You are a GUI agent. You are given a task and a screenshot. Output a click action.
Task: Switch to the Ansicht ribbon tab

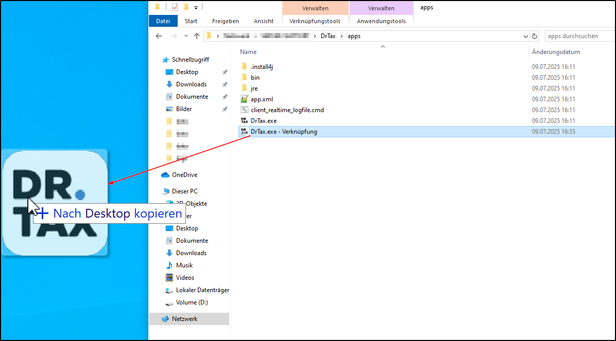[x=263, y=21]
